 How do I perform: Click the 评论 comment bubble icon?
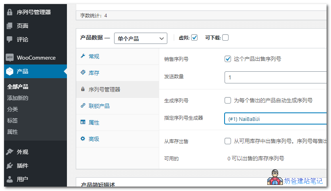point(10,39)
